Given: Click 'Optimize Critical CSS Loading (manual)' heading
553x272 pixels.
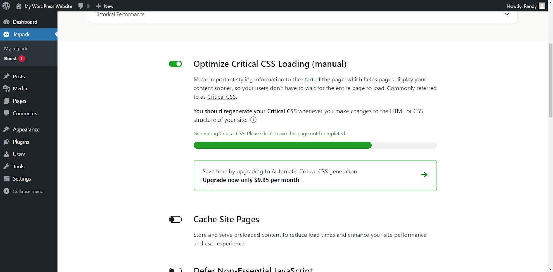Looking at the screenshot, I should tap(270, 64).
